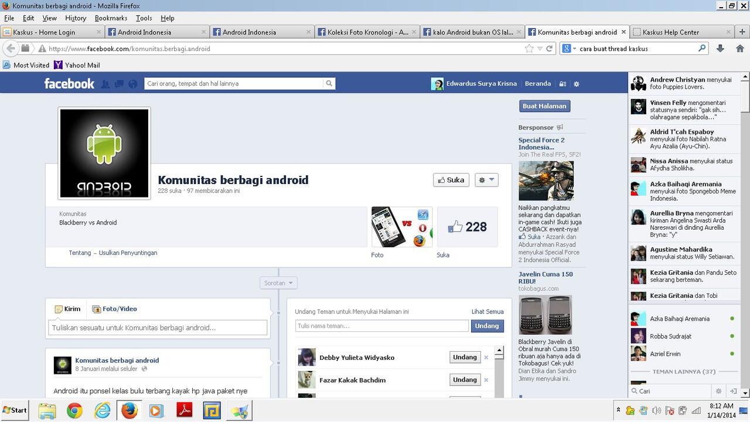Click the Android page profile picture
750x422 pixels.
(104, 153)
